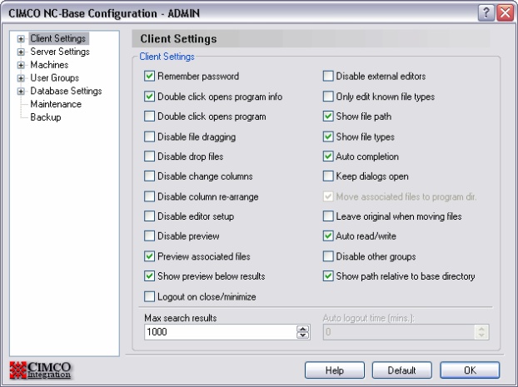
Task: Select Server Settings in the tree
Action: point(60,52)
